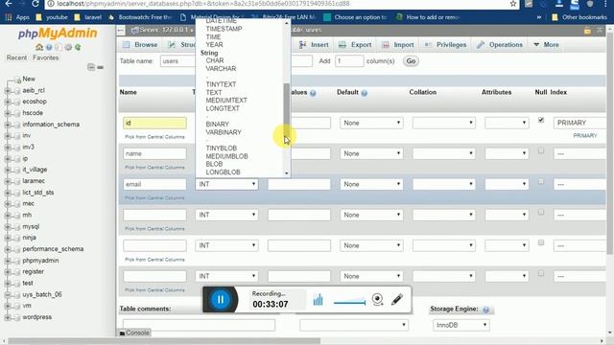
Task: Open Privileges tab
Action: tap(445, 45)
